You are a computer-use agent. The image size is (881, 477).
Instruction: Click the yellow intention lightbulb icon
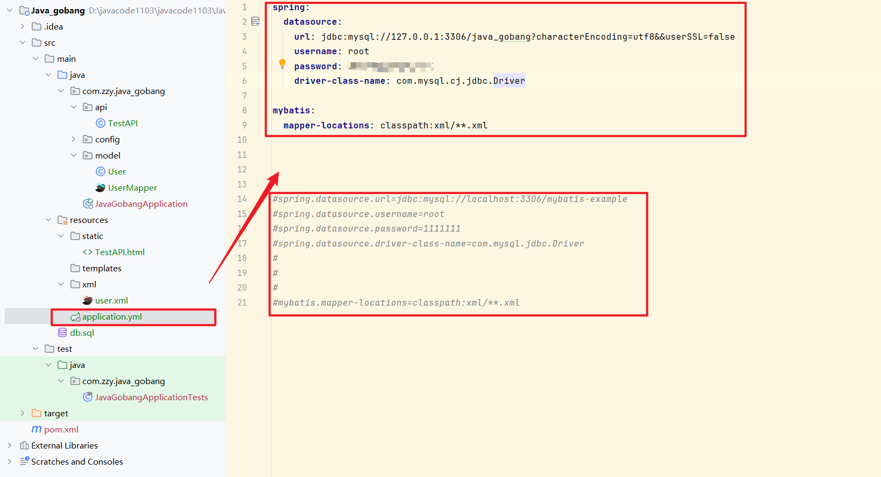[282, 64]
